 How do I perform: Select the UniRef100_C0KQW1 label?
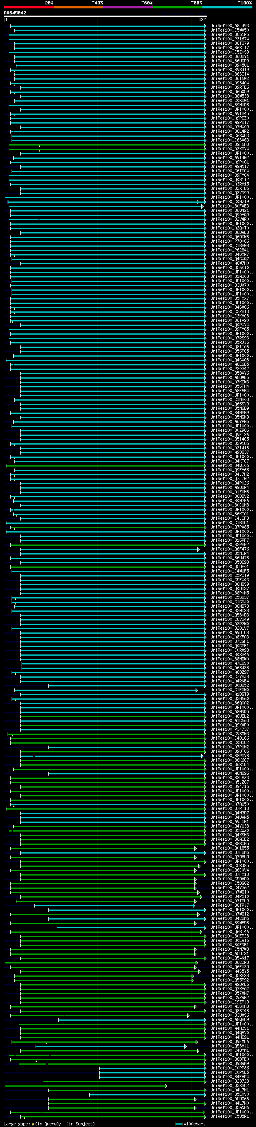[x=230, y=101]
